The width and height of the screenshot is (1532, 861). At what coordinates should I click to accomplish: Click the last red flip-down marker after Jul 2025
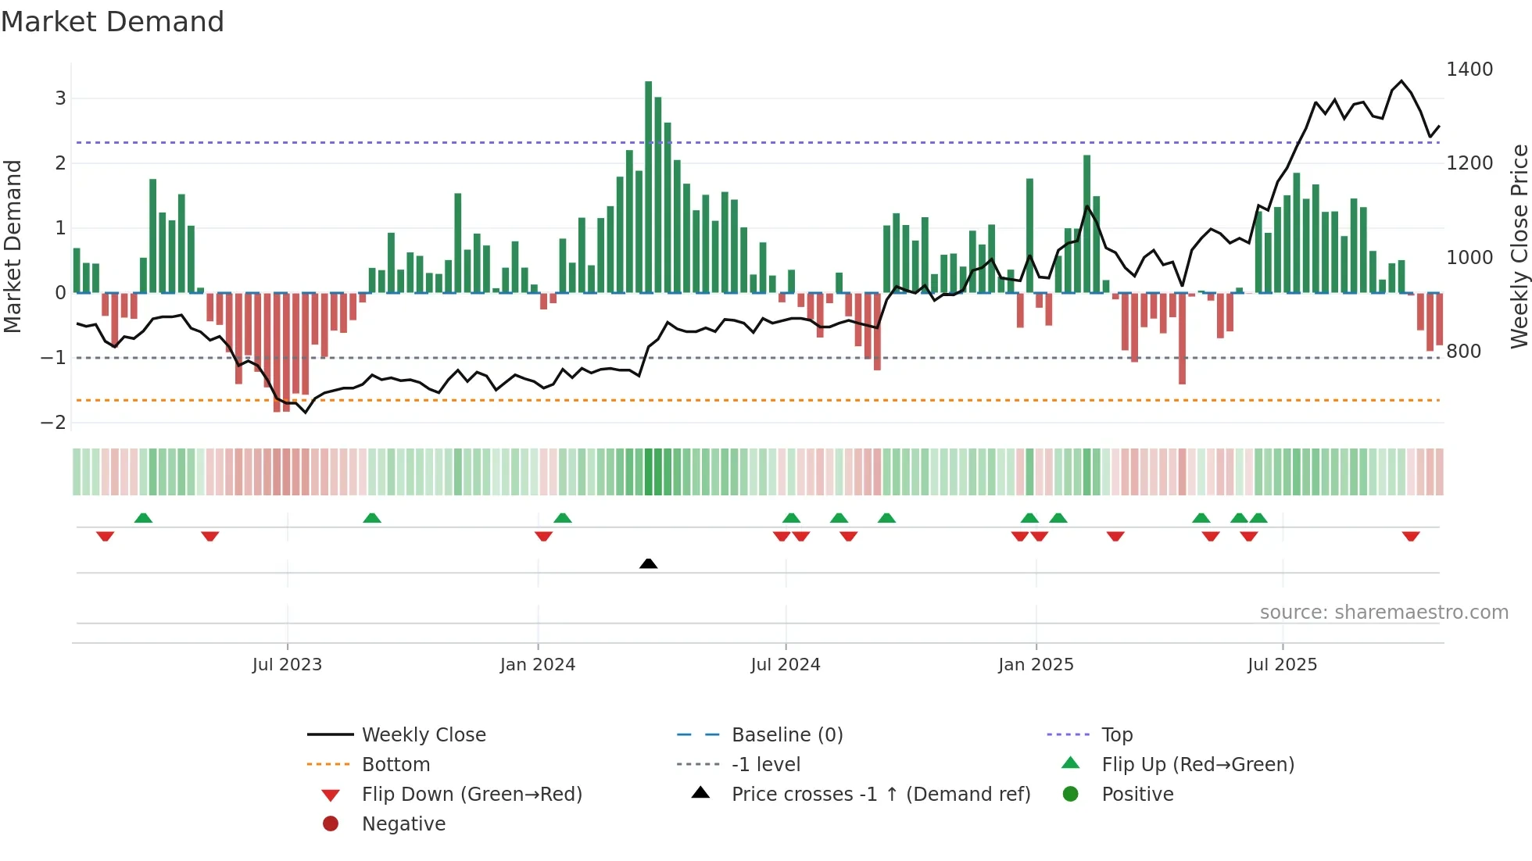point(1411,536)
